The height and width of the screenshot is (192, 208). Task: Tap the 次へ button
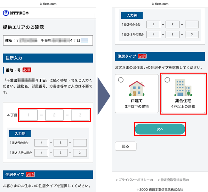tap(160, 129)
